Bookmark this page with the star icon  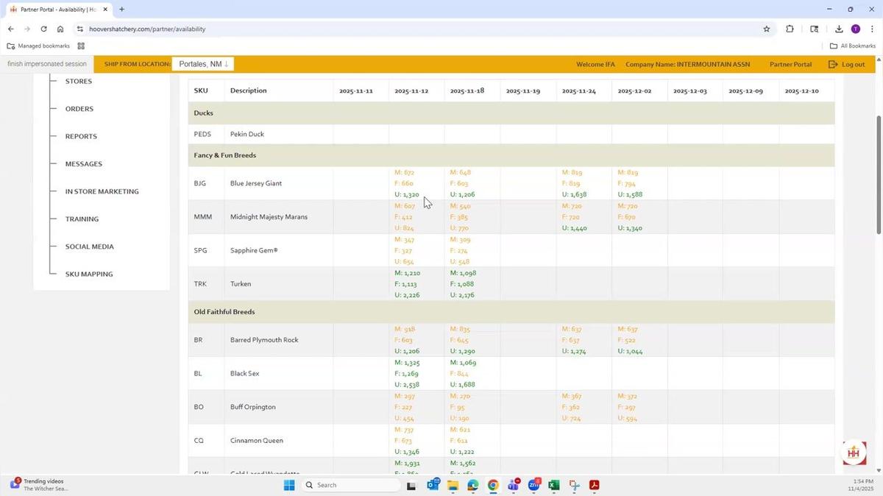[x=766, y=29]
